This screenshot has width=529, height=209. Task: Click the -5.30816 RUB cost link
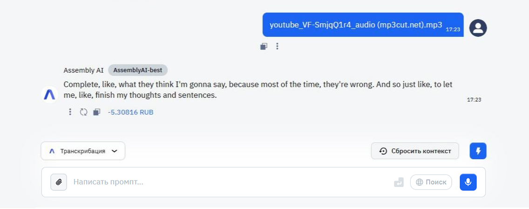[x=131, y=112]
